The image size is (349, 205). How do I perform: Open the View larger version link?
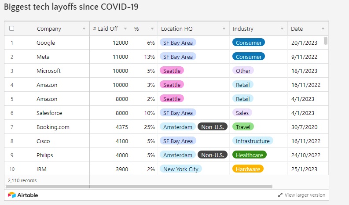tap(305, 195)
